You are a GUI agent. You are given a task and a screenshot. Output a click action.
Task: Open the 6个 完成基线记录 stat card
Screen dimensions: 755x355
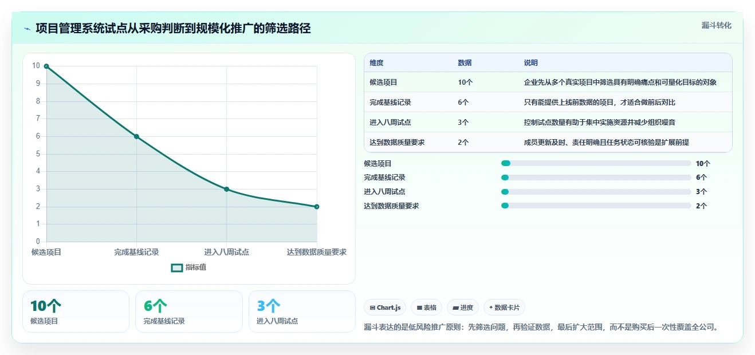click(189, 311)
